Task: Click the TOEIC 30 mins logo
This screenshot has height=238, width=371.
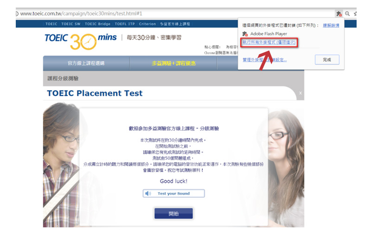Action: coord(81,41)
